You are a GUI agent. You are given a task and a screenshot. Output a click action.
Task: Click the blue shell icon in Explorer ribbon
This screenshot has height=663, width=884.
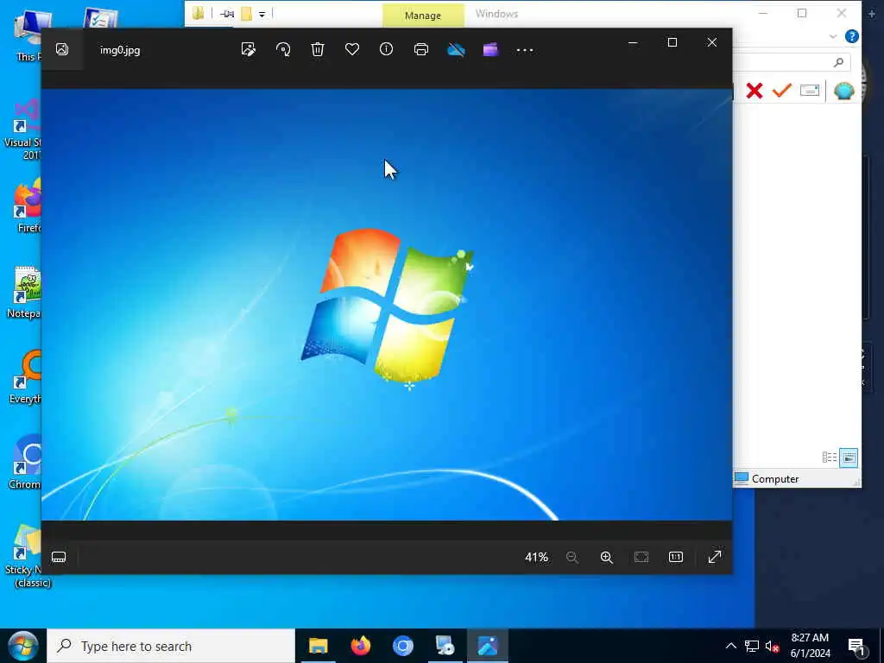click(844, 91)
